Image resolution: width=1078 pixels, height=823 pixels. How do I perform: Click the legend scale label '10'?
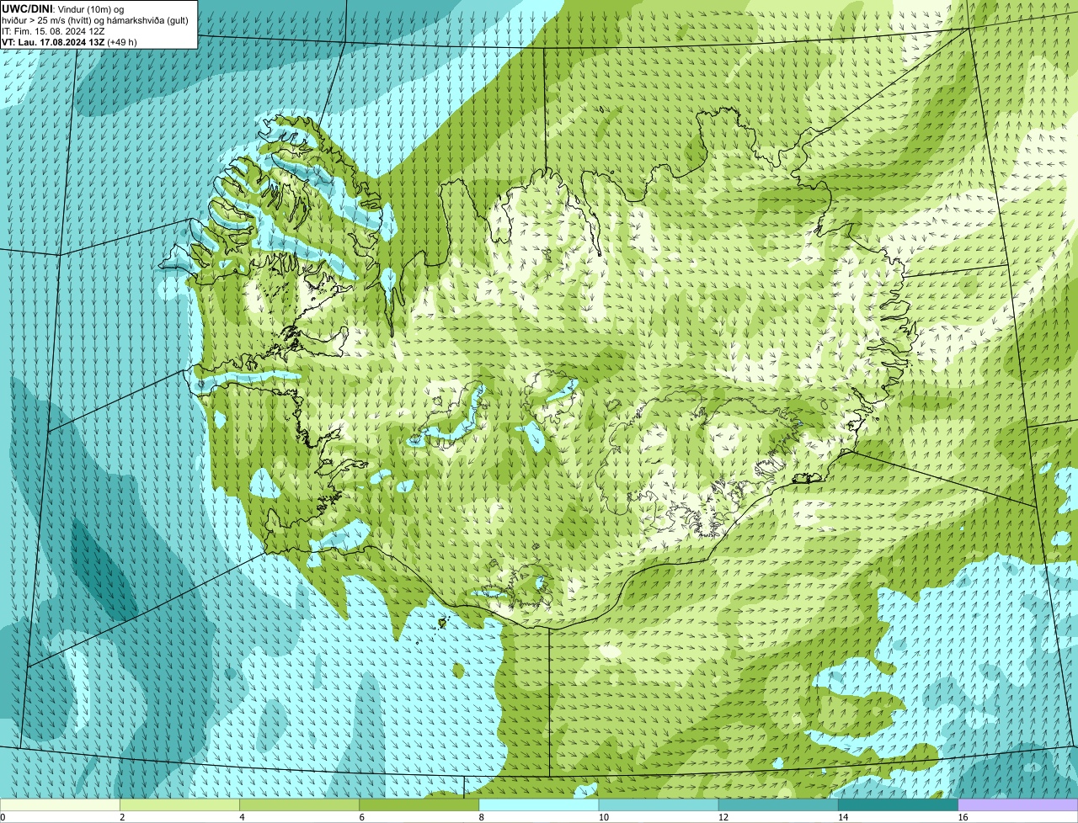click(603, 817)
